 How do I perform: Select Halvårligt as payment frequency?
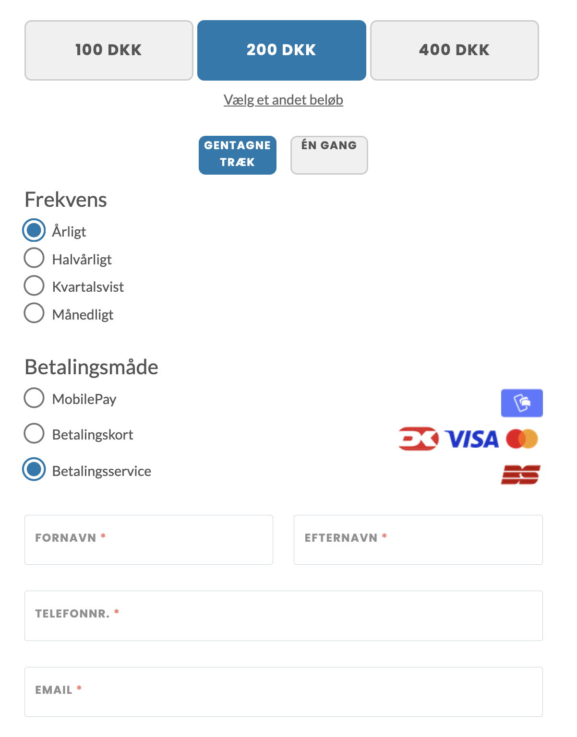click(x=34, y=258)
